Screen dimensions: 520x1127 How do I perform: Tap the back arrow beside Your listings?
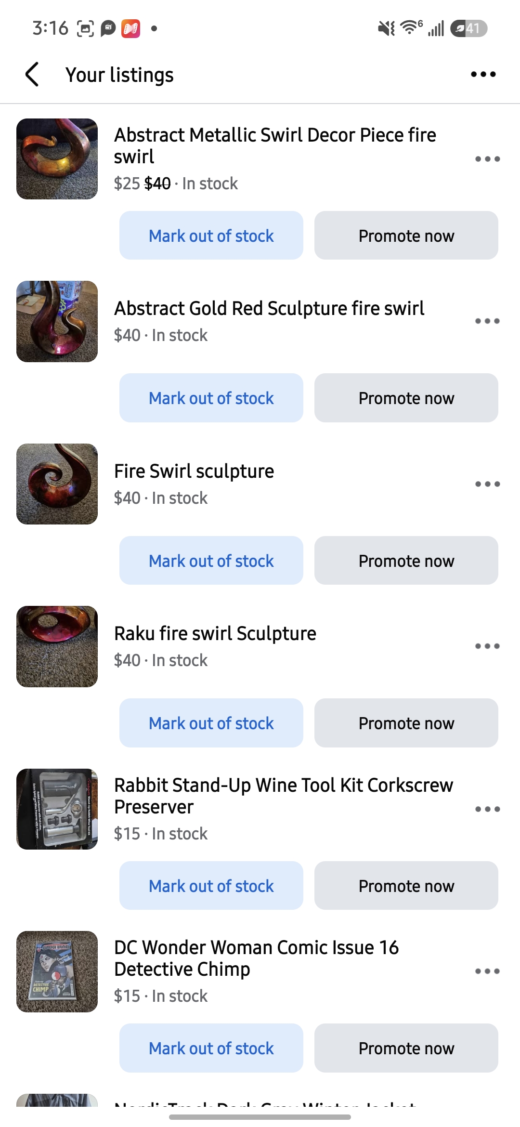point(32,75)
